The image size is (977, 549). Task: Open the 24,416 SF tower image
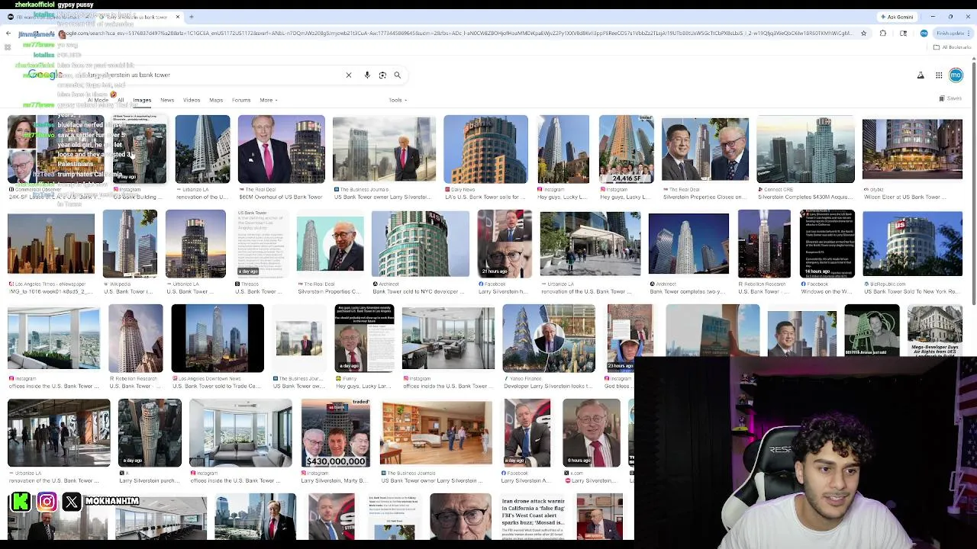(x=626, y=149)
